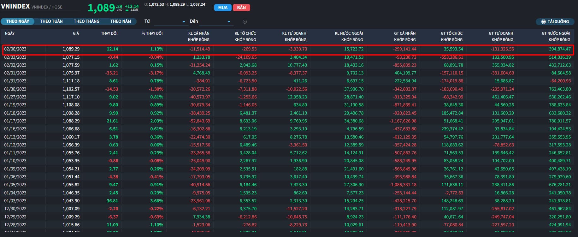Switch to the THEO NGÀY daily view

(18, 21)
